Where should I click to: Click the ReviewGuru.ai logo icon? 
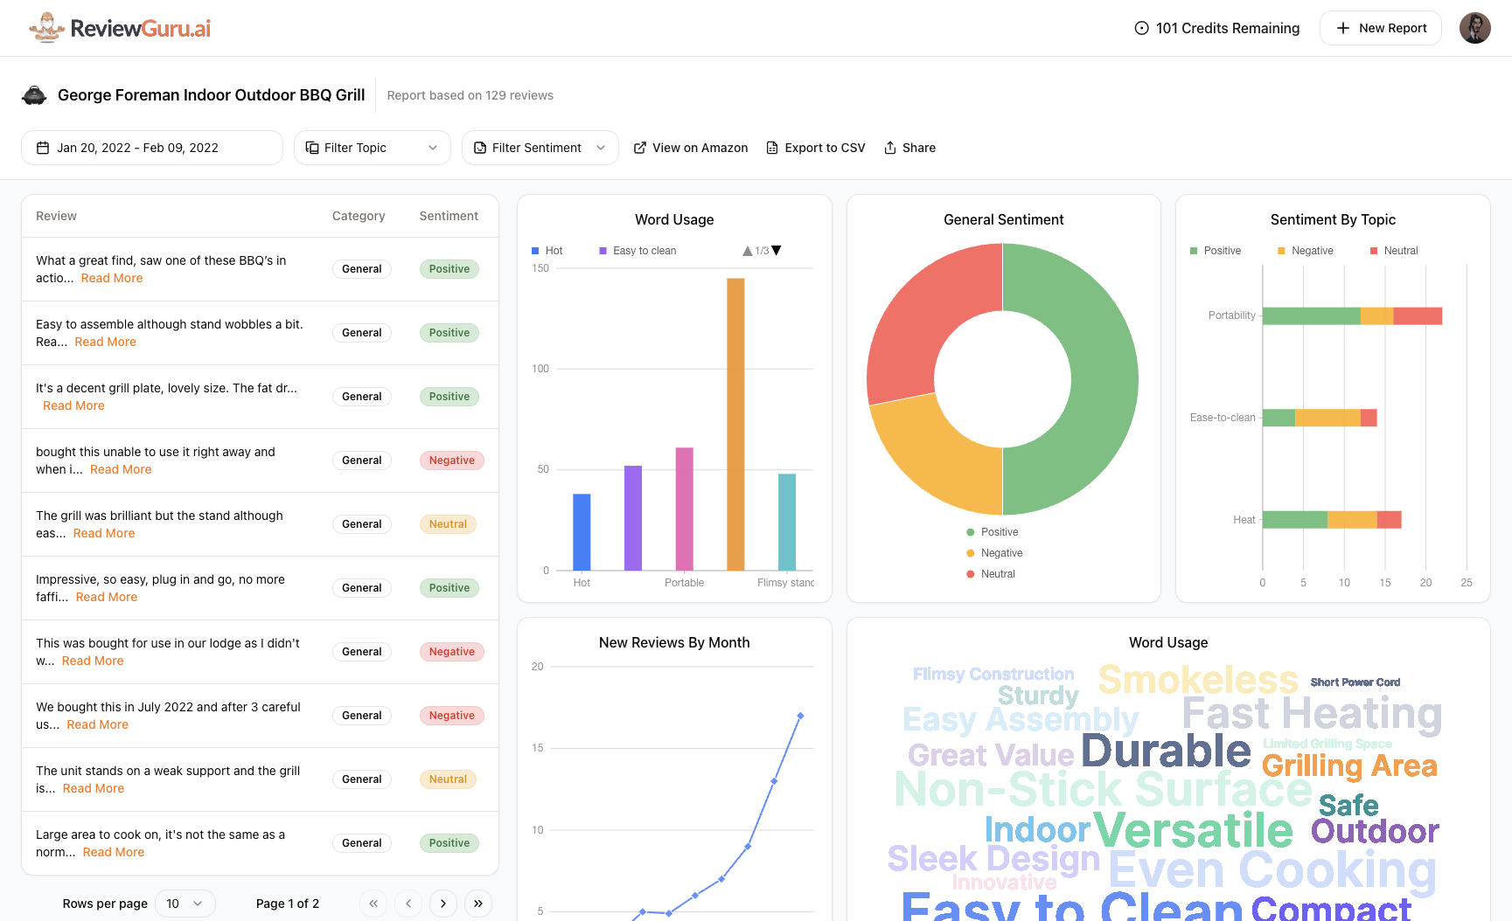pos(48,27)
